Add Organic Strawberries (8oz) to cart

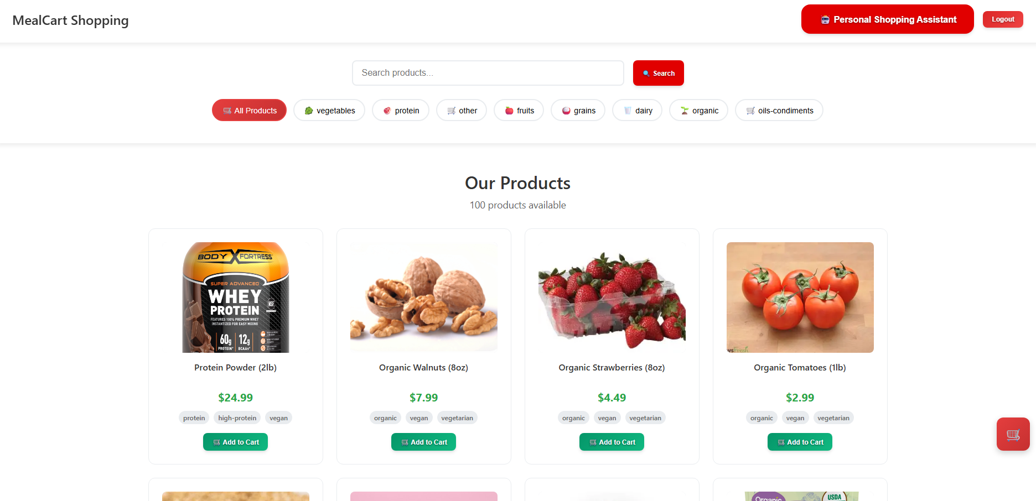click(612, 442)
